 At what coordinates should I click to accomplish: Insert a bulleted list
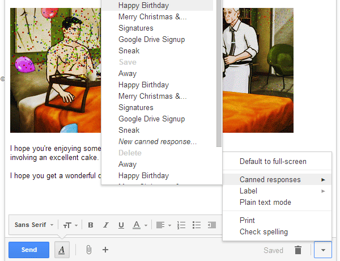point(197,225)
